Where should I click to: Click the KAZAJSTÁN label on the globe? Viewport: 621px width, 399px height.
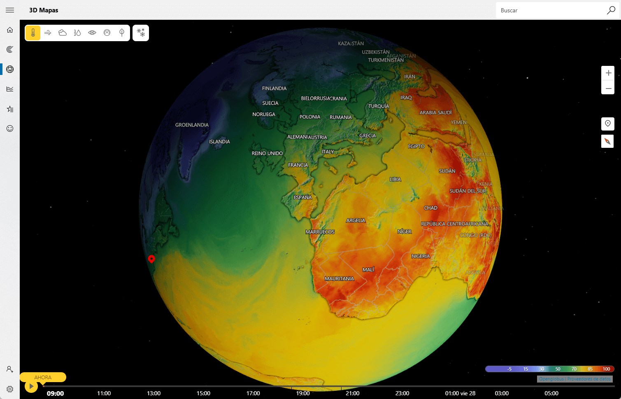pyautogui.click(x=351, y=43)
